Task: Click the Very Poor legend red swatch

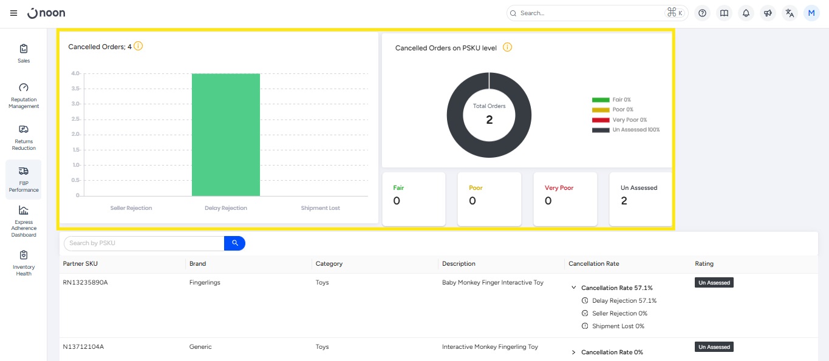Action: point(600,120)
